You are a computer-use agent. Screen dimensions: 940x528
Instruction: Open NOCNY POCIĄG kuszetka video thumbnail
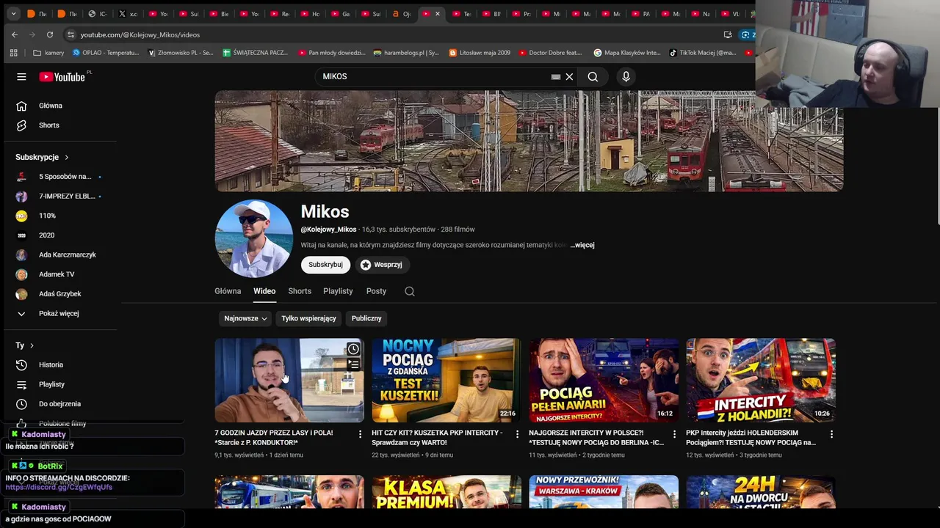tap(446, 380)
